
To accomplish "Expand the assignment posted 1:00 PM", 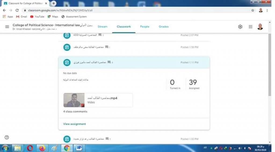I will [134, 139].
